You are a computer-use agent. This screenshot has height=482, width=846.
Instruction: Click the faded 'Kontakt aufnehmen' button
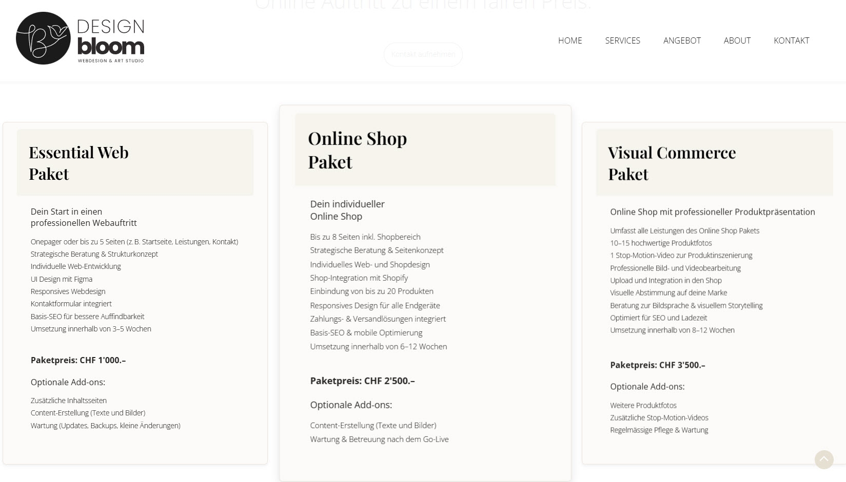pyautogui.click(x=423, y=54)
